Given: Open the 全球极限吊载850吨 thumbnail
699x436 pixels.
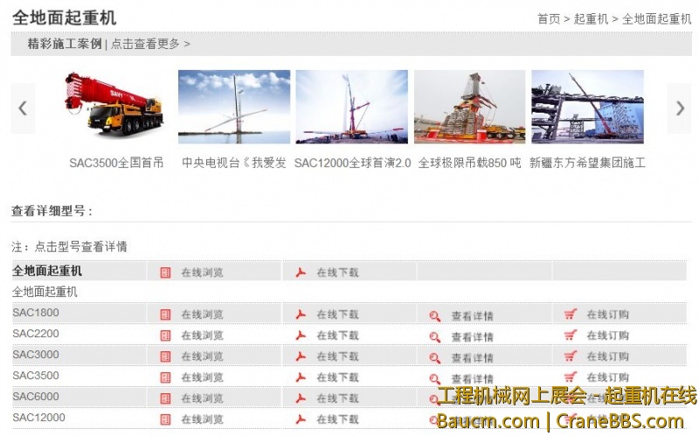Looking at the screenshot, I should point(470,107).
